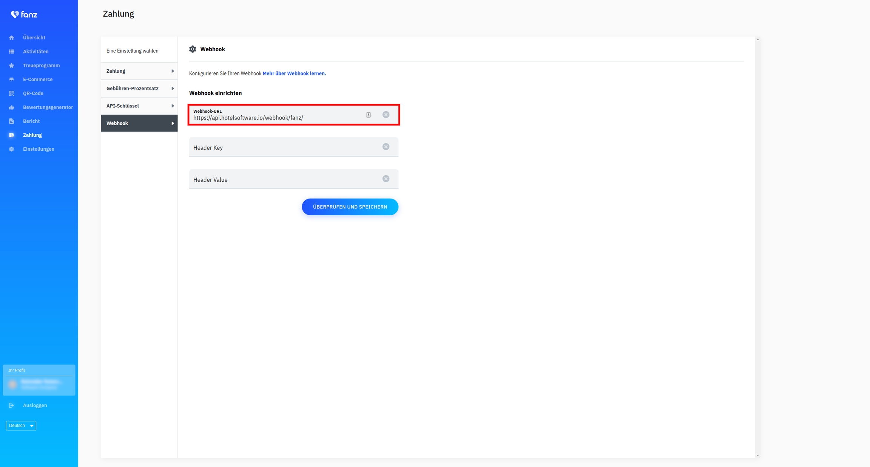The height and width of the screenshot is (467, 870).
Task: Expand the Zahlung settings arrow
Action: point(173,71)
